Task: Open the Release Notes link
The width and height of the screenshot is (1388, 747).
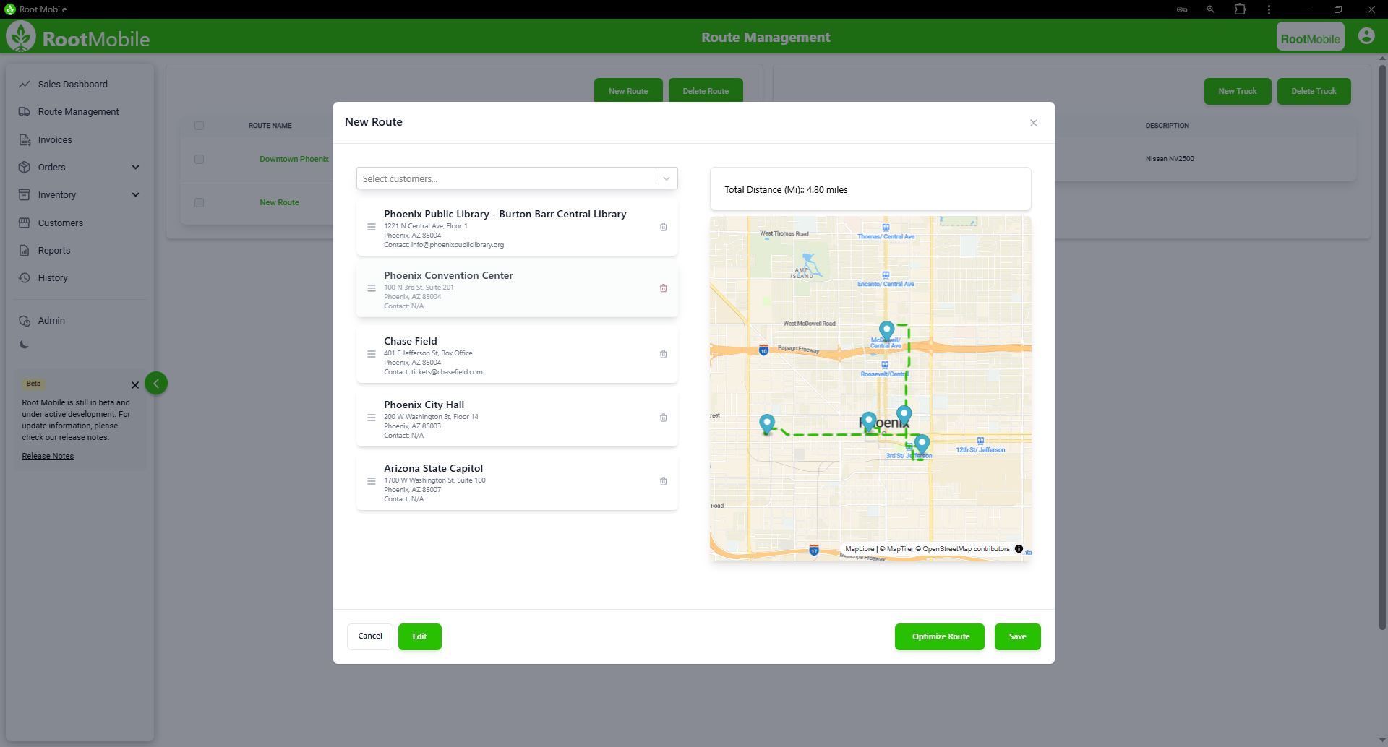Action: coord(48,456)
